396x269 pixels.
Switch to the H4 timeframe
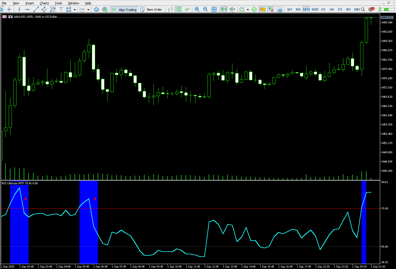pyautogui.click(x=332, y=10)
